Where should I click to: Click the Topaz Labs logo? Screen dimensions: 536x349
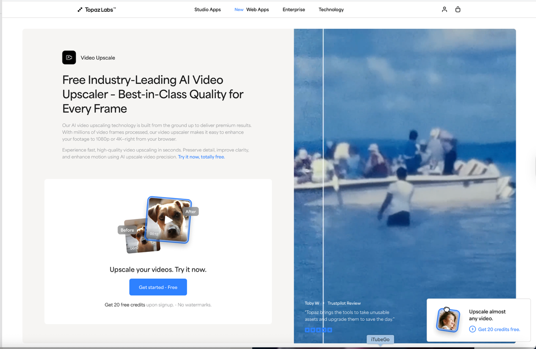[96, 10]
